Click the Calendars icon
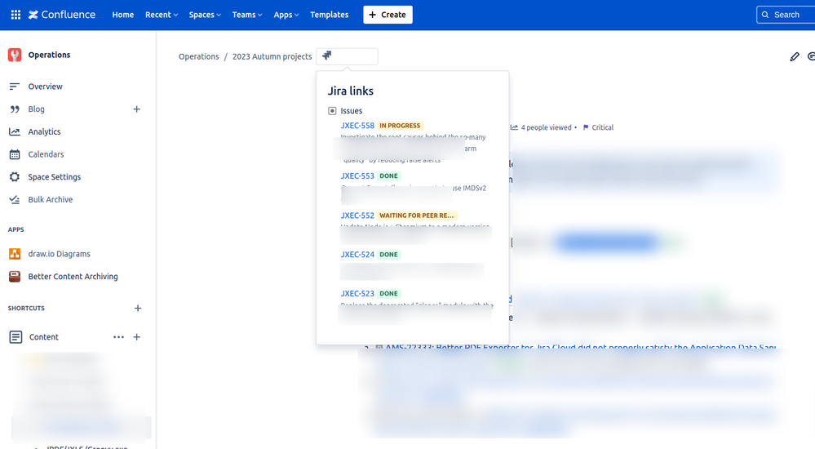The width and height of the screenshot is (815, 449). 15,154
